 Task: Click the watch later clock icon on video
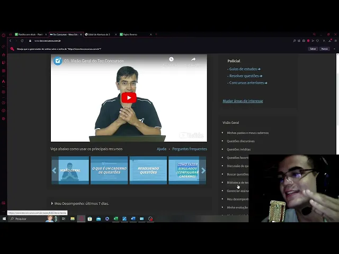[x=171, y=59]
